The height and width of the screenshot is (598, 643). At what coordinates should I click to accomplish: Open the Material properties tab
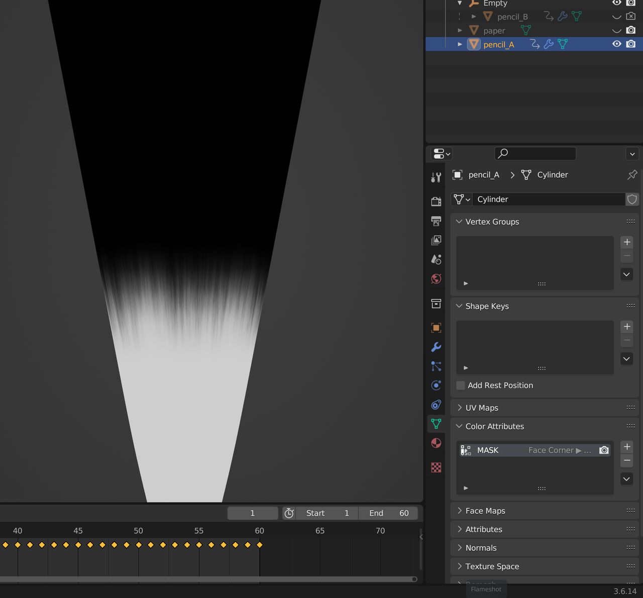[436, 443]
